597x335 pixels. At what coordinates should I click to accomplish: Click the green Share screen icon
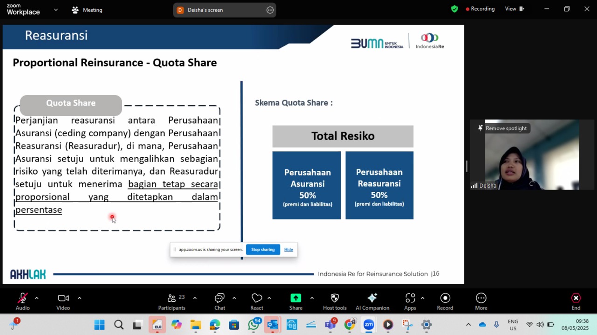pyautogui.click(x=296, y=298)
